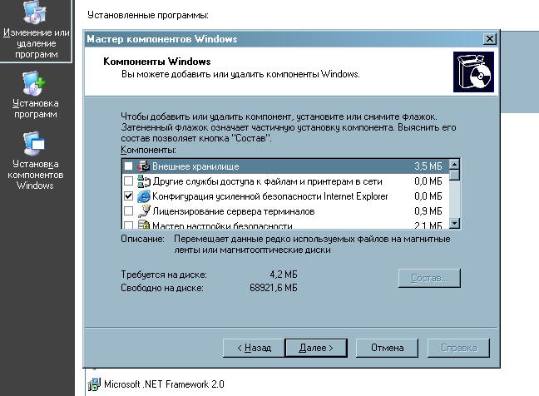
Task: Tick Лицензирование сервера терминалов checkbox
Action: point(129,210)
